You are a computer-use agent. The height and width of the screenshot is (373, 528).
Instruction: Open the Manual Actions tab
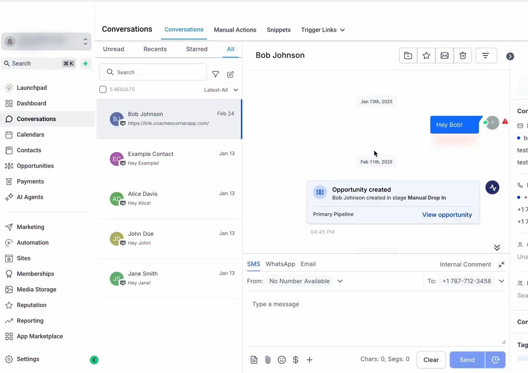(235, 30)
